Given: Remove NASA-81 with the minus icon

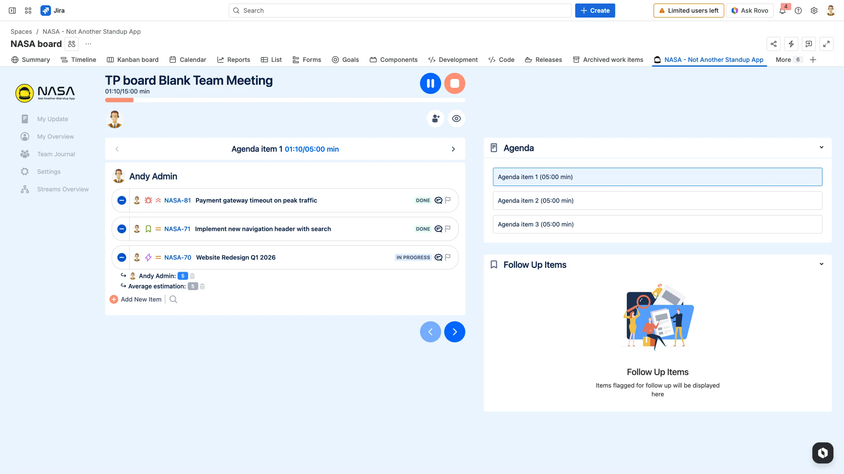Looking at the screenshot, I should click(122, 201).
